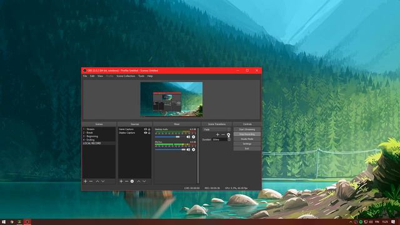Select the '3 - Beginning' scene
Viewport: 400px width, 225px height.
[99, 136]
